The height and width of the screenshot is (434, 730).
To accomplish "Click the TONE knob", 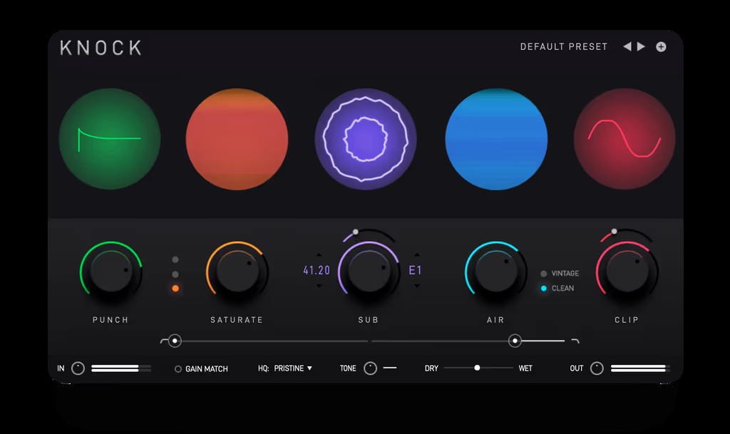I will click(370, 368).
